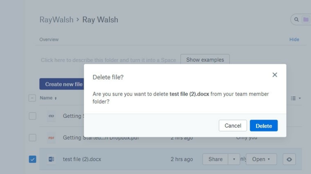The height and width of the screenshot is (174, 311).
Task: Click the Word document file icon
Action: [51, 159]
